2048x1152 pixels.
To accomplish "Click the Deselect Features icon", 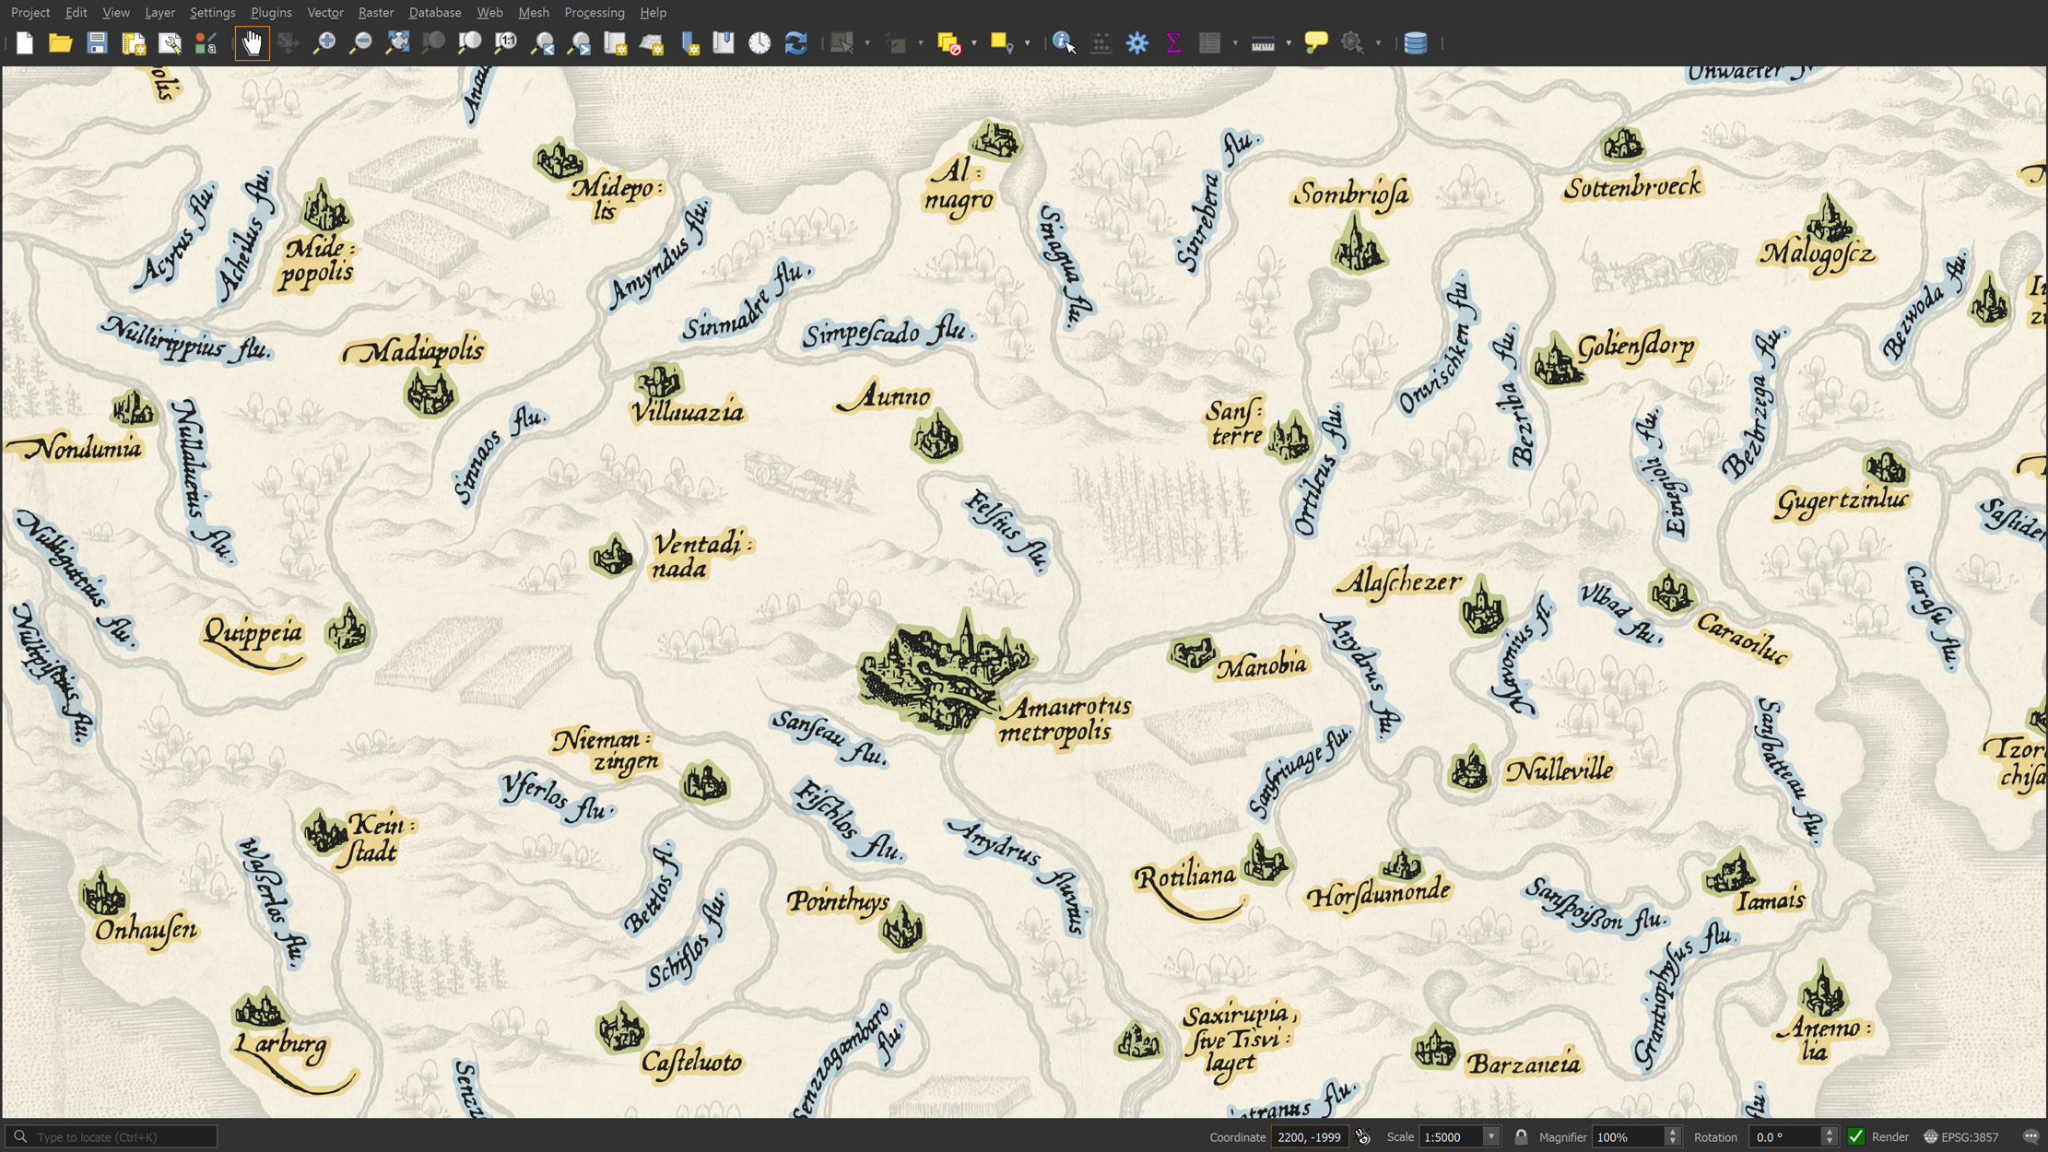I will (948, 43).
